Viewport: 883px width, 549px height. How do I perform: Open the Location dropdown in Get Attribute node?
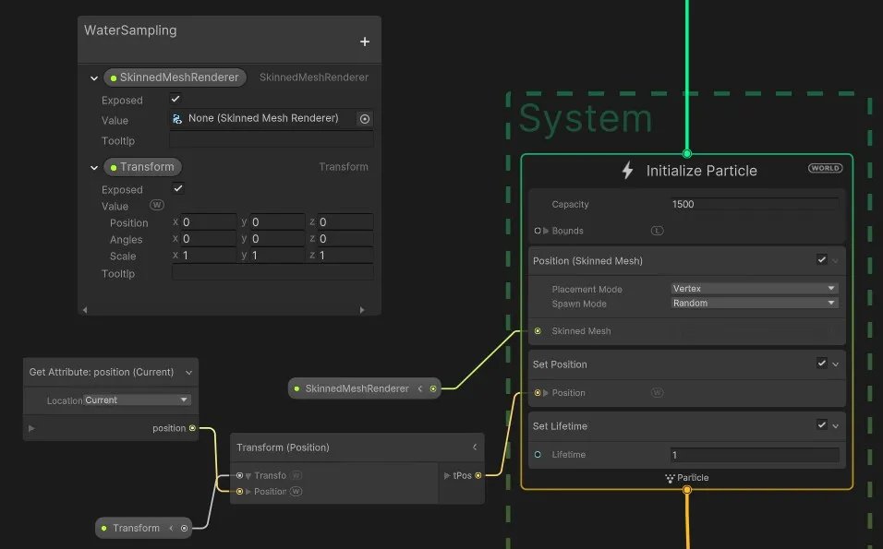tap(137, 400)
